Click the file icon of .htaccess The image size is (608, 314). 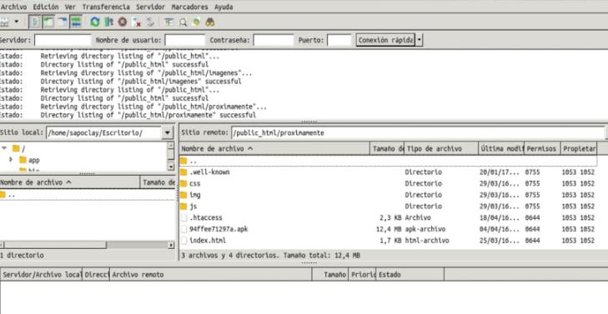click(183, 217)
